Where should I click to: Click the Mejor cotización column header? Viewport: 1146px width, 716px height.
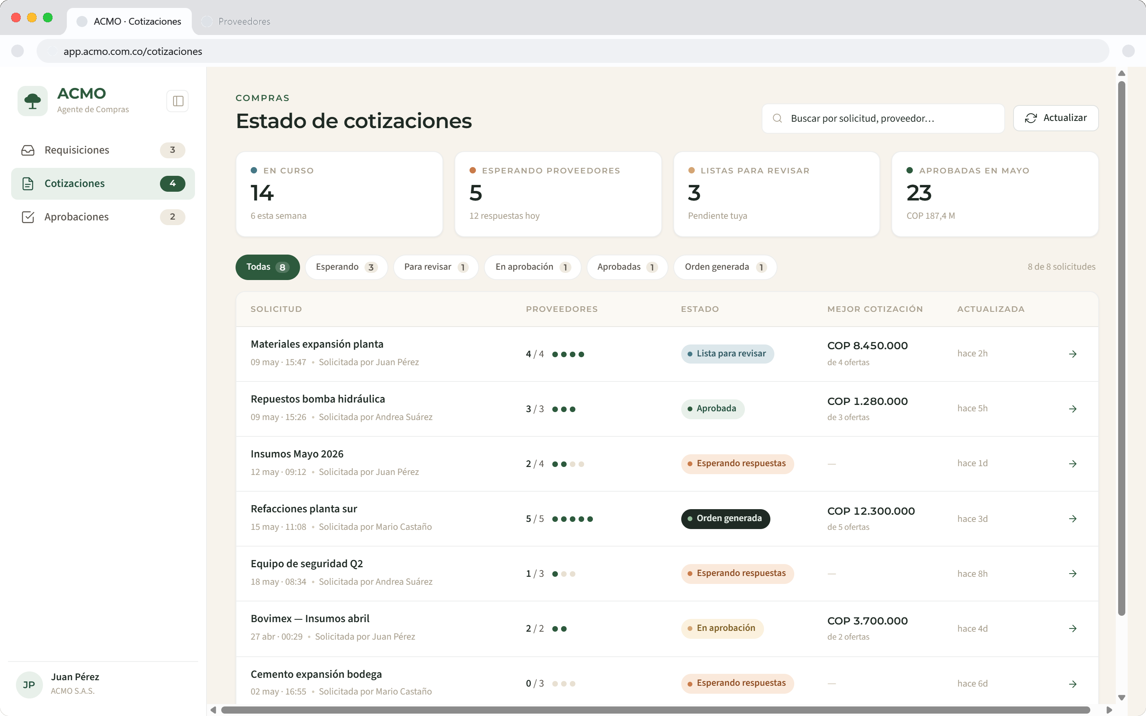[x=875, y=309]
